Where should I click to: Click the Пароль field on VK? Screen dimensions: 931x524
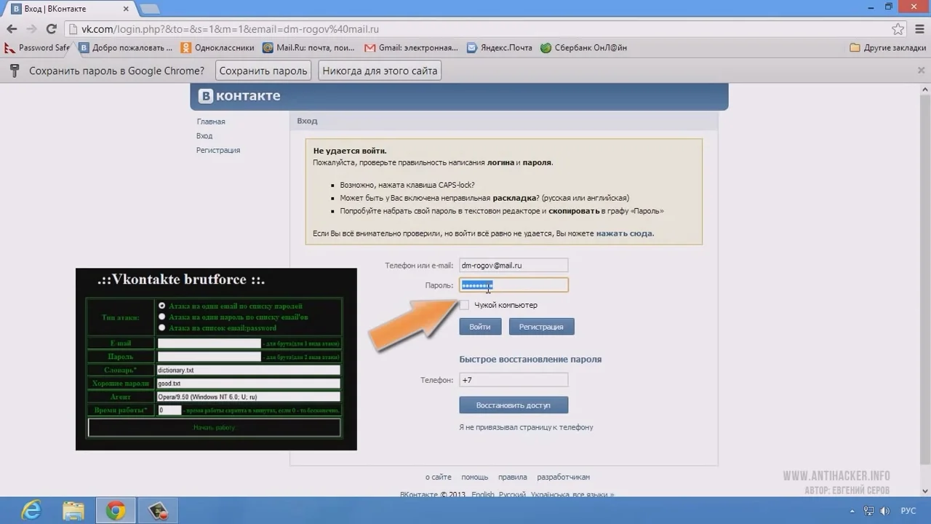point(514,285)
